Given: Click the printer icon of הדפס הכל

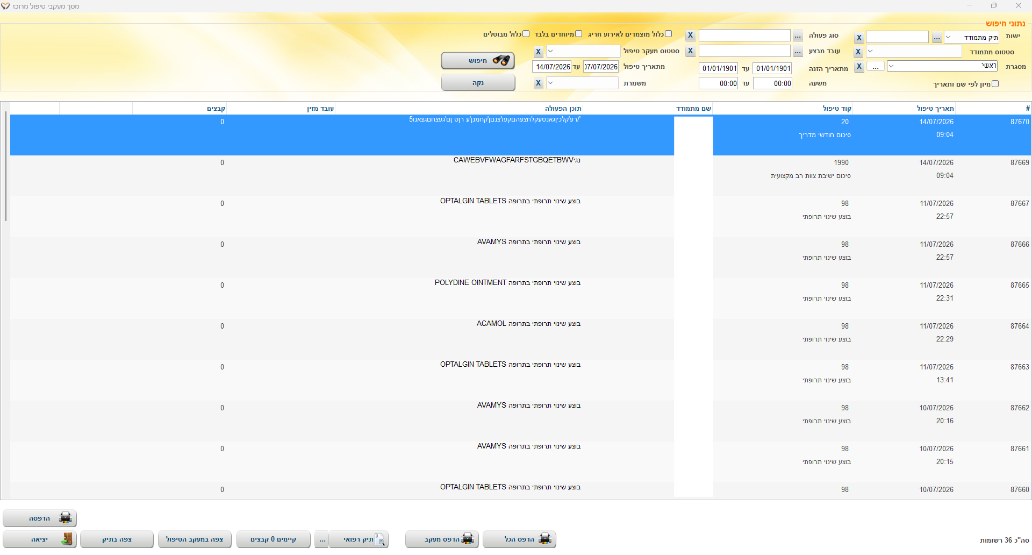Looking at the screenshot, I should coord(545,539).
